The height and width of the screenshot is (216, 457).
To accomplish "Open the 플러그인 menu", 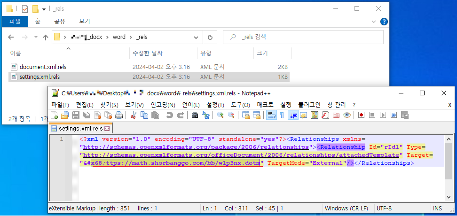I will coord(309,105).
